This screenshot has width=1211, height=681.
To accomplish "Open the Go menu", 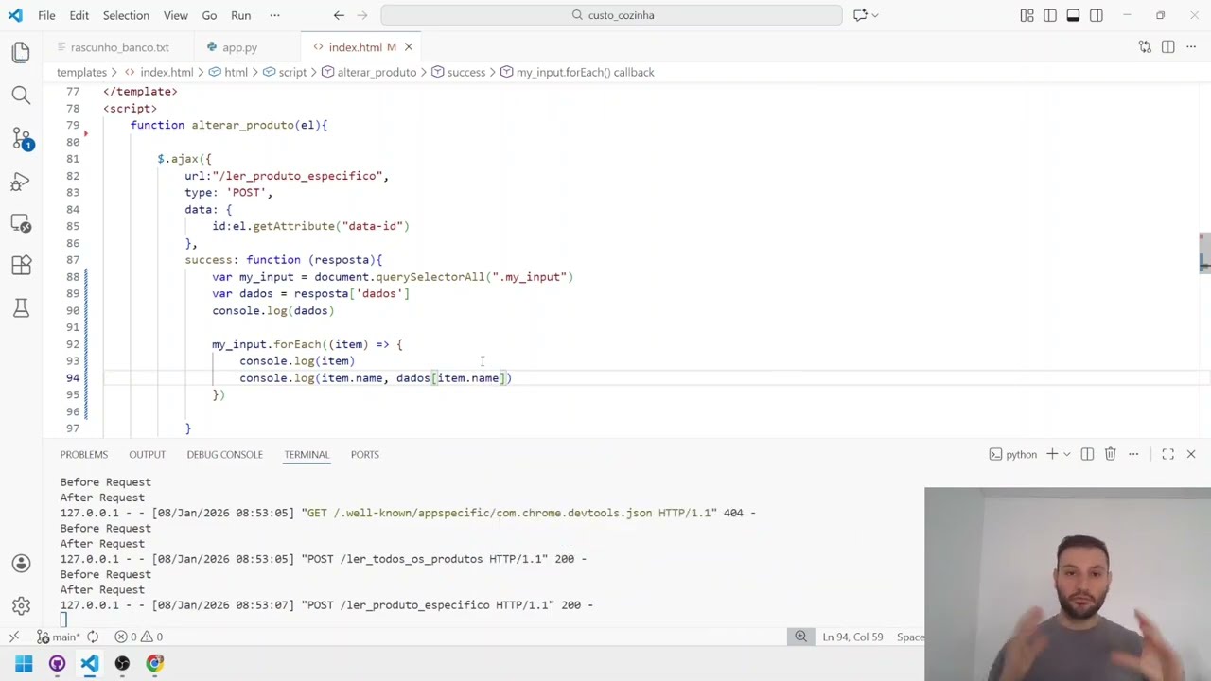I will [209, 15].
